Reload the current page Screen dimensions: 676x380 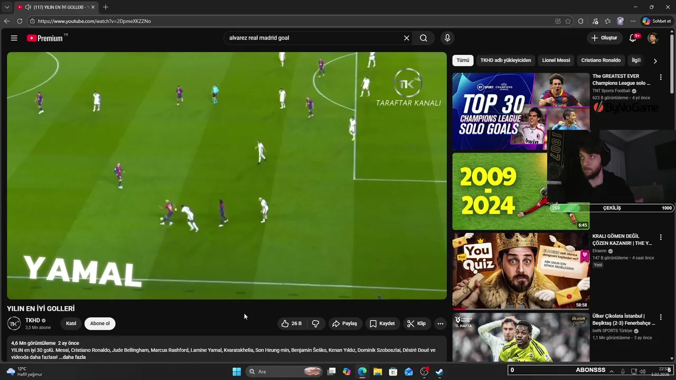point(20,21)
